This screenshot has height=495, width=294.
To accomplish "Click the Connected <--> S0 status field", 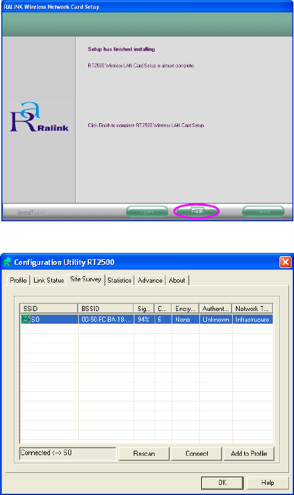I will point(68,453).
